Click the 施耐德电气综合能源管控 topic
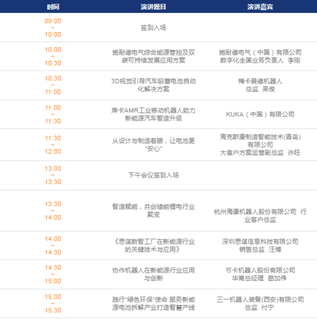Viewport: 317px width, 321px height. [x=154, y=56]
